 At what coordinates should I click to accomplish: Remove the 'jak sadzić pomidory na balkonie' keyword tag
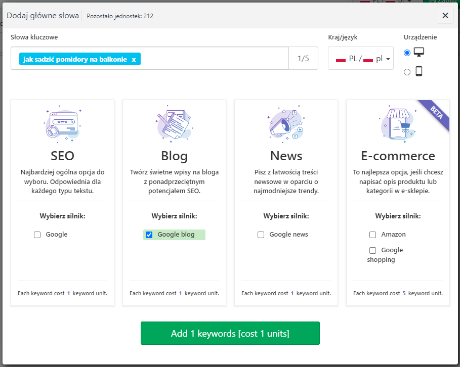(x=134, y=60)
